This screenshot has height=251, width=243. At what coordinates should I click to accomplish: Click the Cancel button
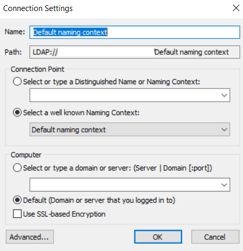tap(215, 237)
